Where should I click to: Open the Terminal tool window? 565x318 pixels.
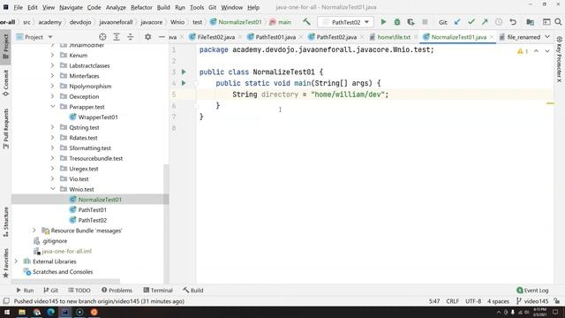click(x=158, y=291)
